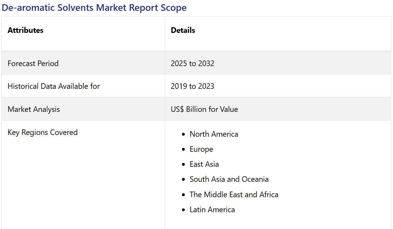This screenshot has height=229, width=393.
Task: Select the Market Analysis row label
Action: [34, 109]
